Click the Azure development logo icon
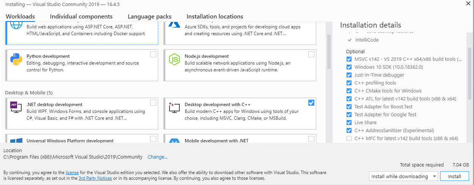The width and height of the screenshot is (474, 185). click(174, 25)
